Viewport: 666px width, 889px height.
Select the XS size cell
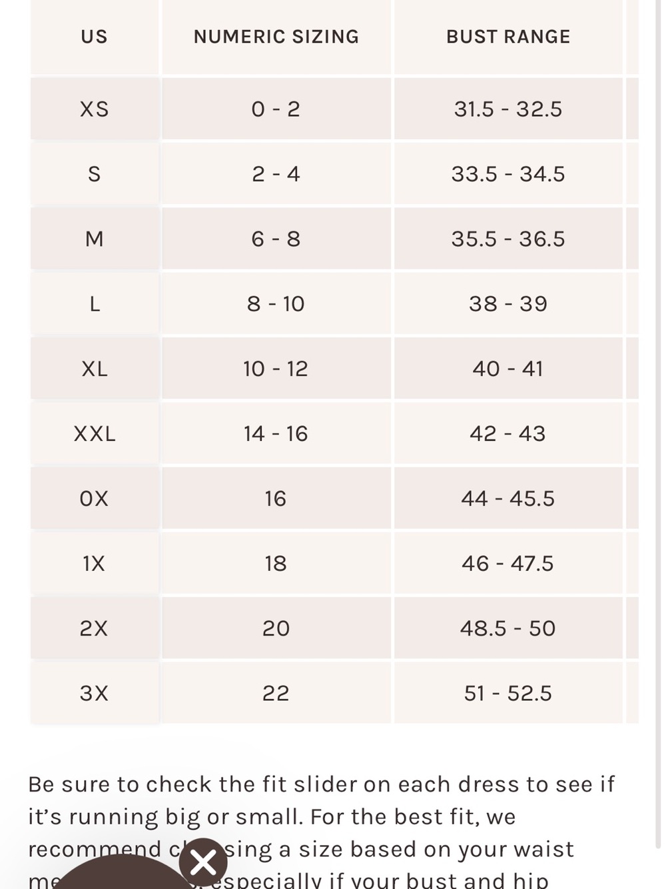tap(95, 109)
